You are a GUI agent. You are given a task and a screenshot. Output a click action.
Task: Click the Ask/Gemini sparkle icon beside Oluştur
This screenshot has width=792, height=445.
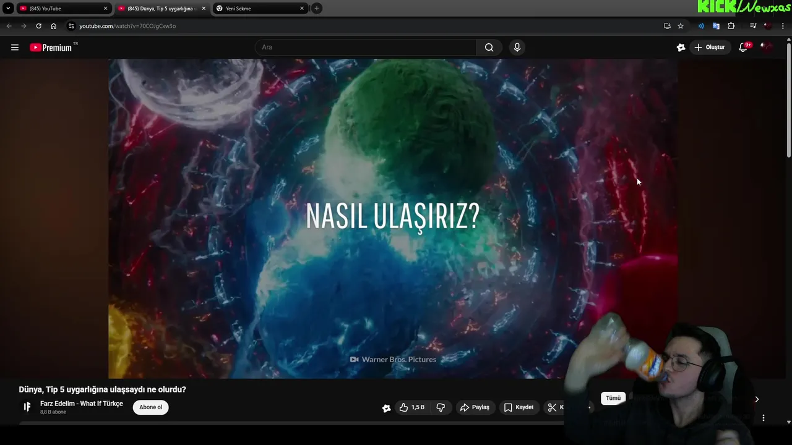tap(681, 48)
